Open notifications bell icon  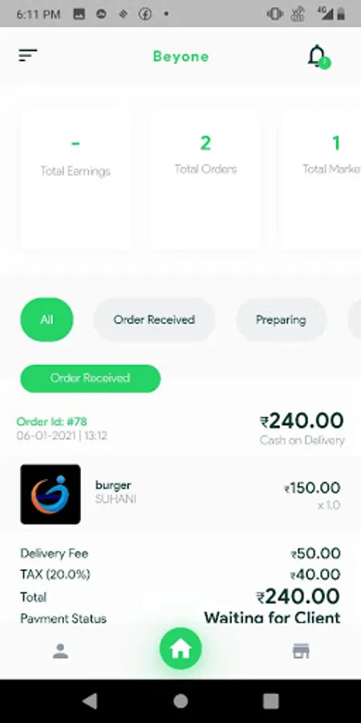coord(318,57)
